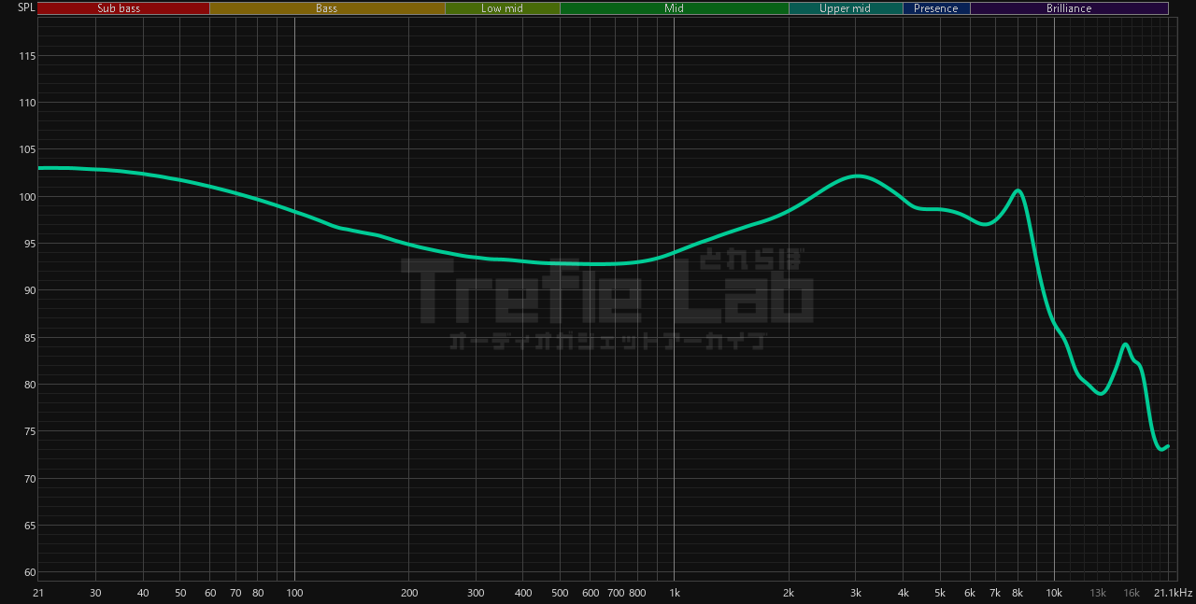Select the 105 value on SPL axis
This screenshot has height=604, width=1196.
27,149
